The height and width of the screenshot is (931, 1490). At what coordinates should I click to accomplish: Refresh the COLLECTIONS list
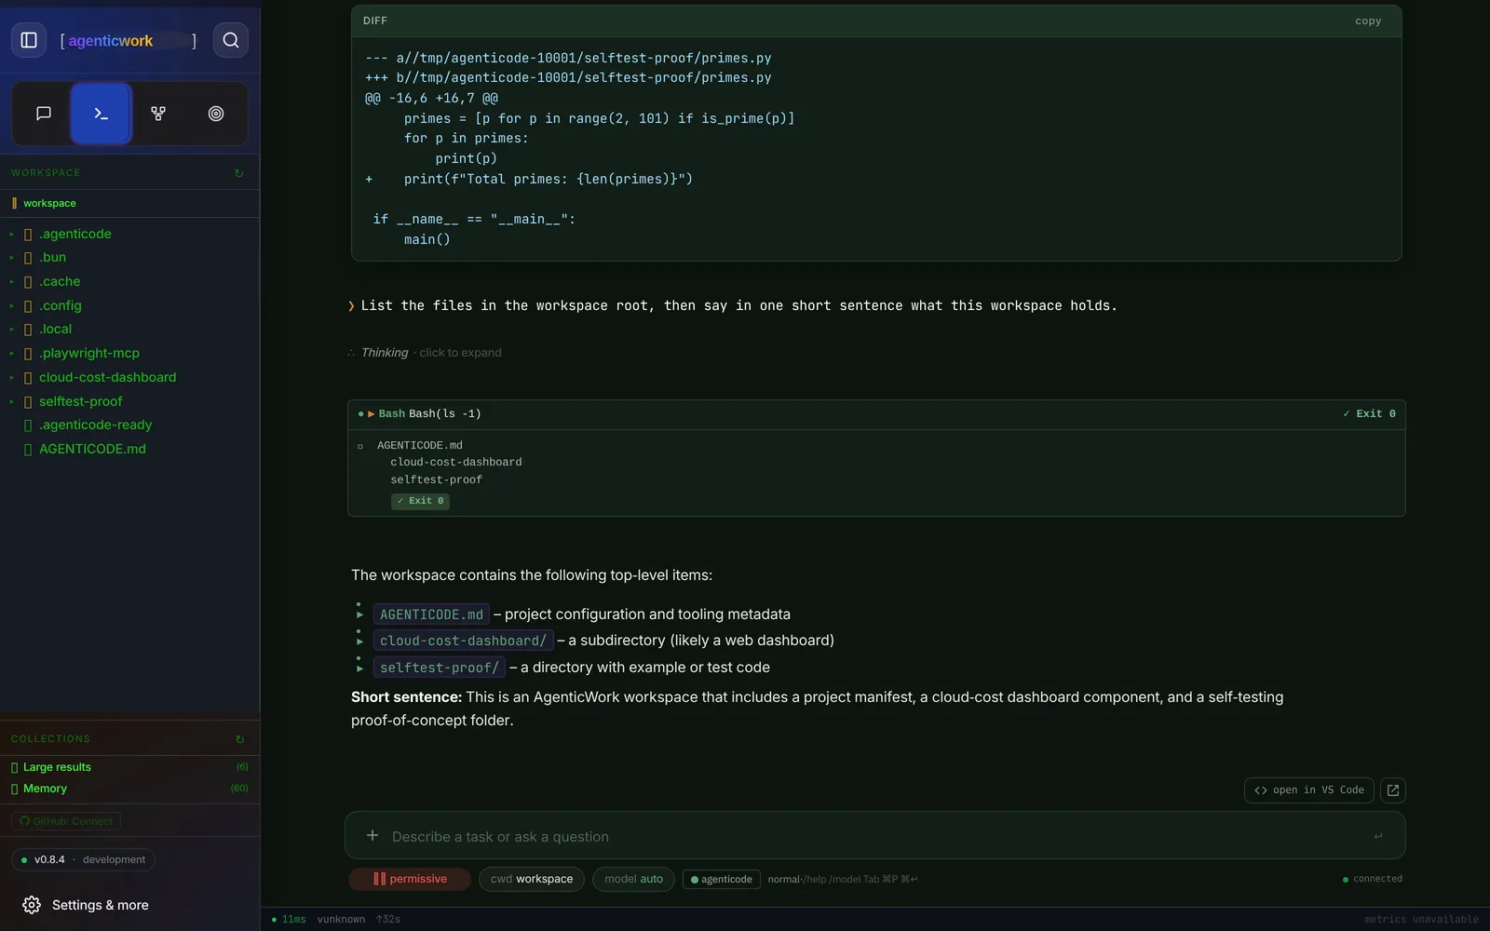coord(239,739)
